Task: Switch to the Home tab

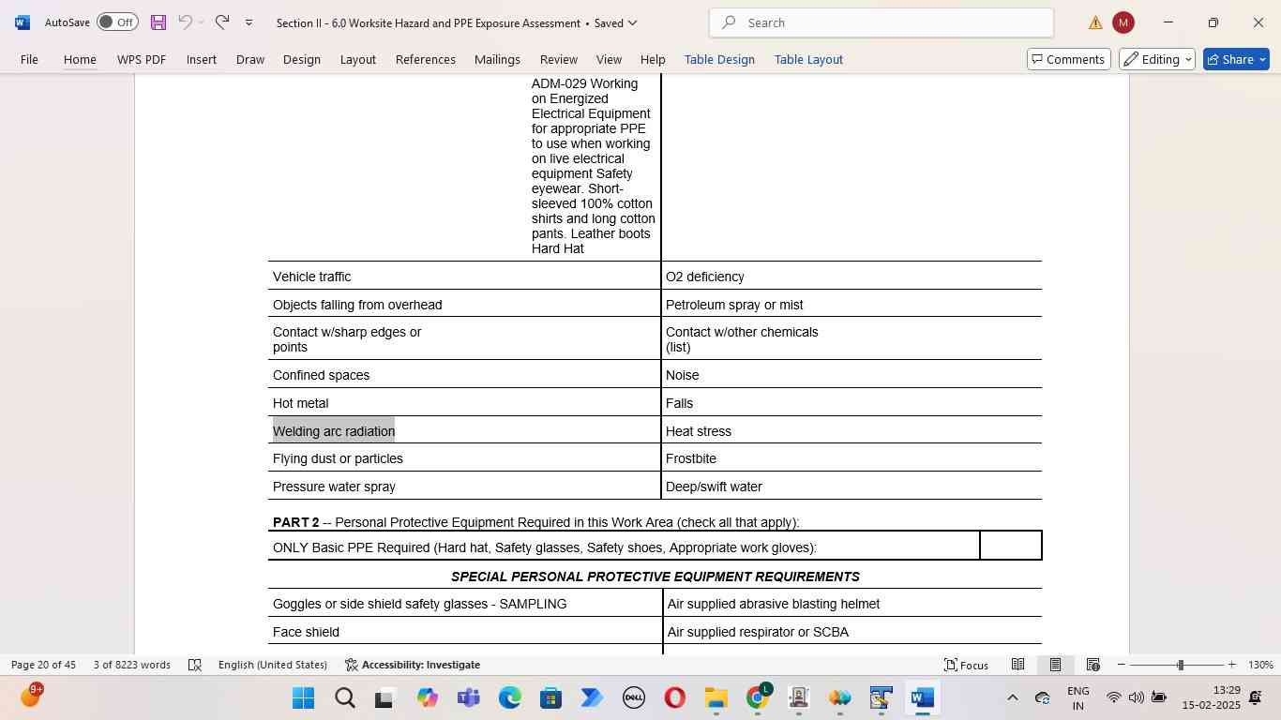Action: click(80, 59)
